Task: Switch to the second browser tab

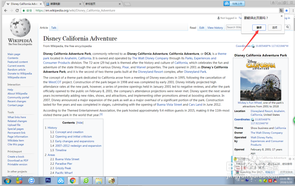Action: 64,4
